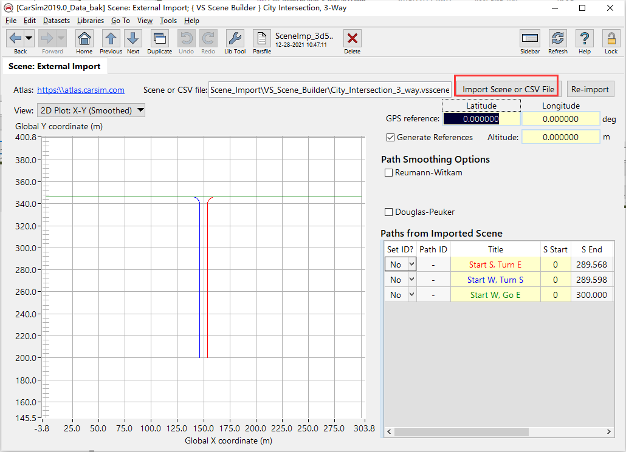
Task: Toggle Generate References checkbox
Action: (390, 138)
